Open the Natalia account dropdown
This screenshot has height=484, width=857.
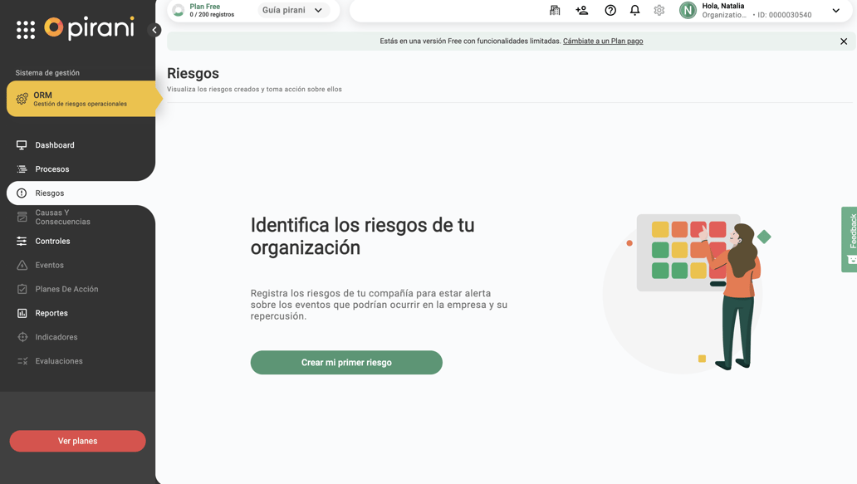pos(835,12)
